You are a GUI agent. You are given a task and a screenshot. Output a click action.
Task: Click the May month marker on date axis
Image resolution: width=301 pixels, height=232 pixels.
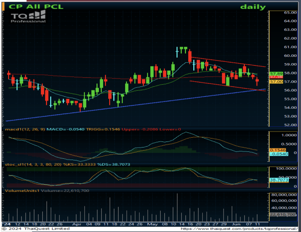click(x=152, y=224)
